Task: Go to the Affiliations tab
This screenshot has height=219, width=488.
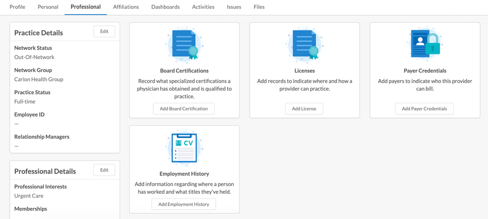Action: (126, 7)
